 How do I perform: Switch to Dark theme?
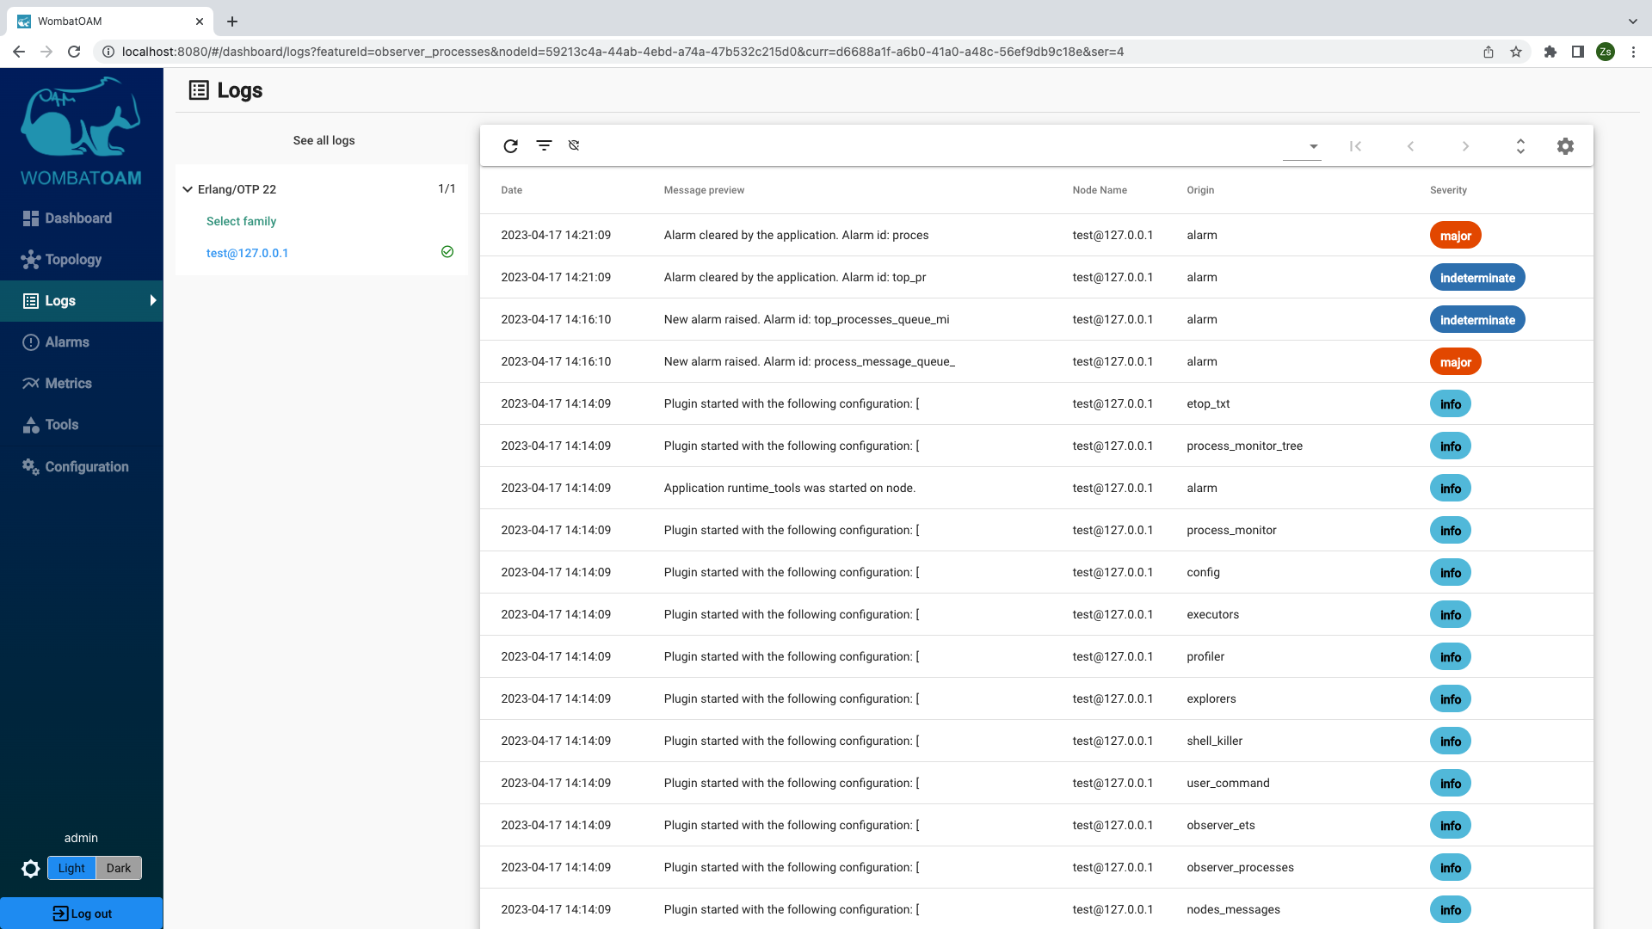click(119, 868)
